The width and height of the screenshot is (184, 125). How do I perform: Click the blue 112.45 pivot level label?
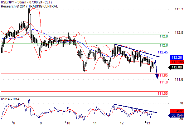163,52
